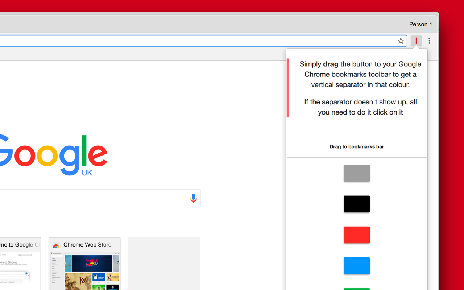Click the 'Drag to bookmarks bar' label
Image resolution: width=464 pixels, height=290 pixels.
pos(356,146)
